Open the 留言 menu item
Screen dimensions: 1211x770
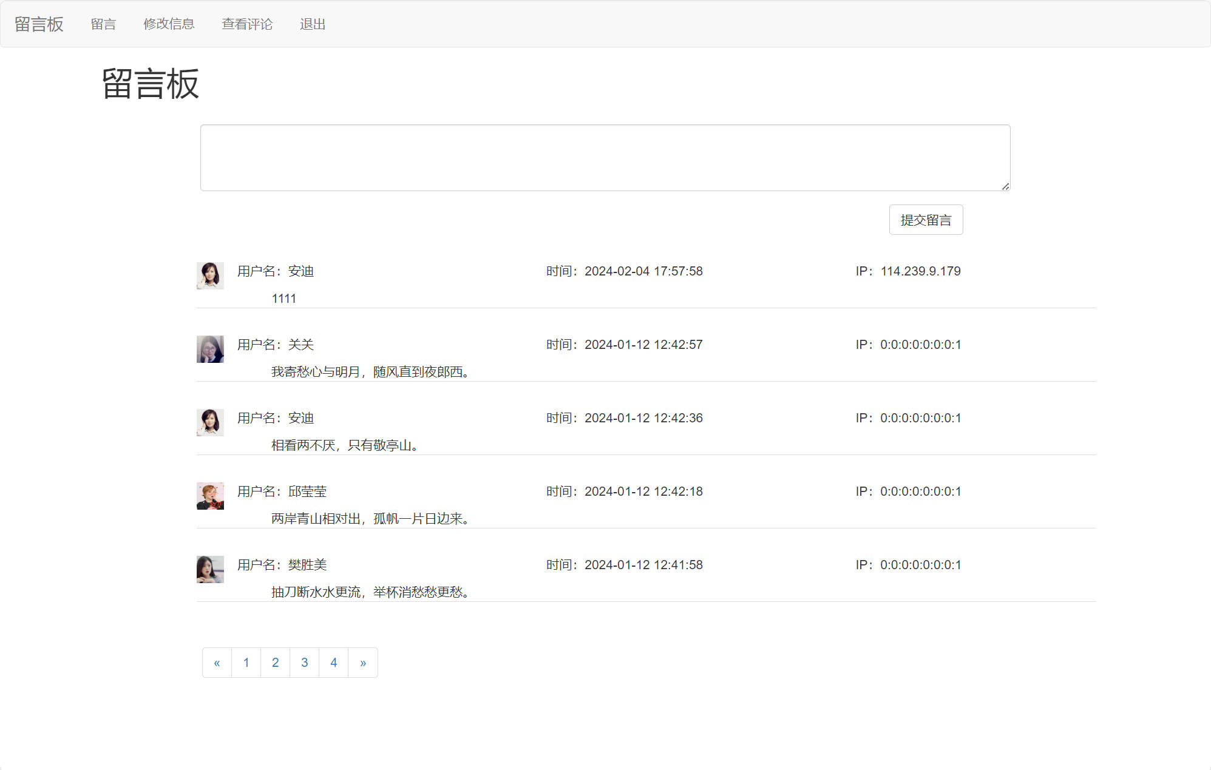pos(103,24)
